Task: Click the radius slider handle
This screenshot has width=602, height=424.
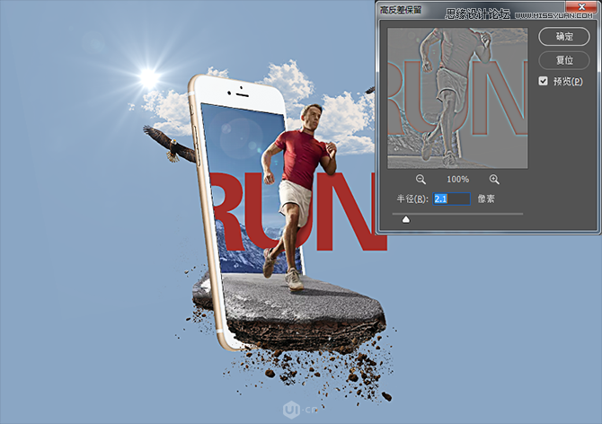Action: (406, 219)
